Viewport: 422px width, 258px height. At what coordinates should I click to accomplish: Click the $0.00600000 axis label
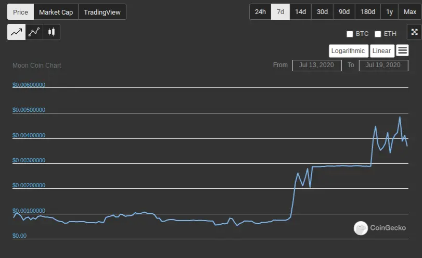coord(29,85)
